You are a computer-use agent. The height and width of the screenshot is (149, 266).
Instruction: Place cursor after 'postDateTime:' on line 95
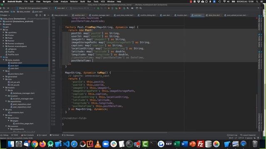[x=93, y=60]
